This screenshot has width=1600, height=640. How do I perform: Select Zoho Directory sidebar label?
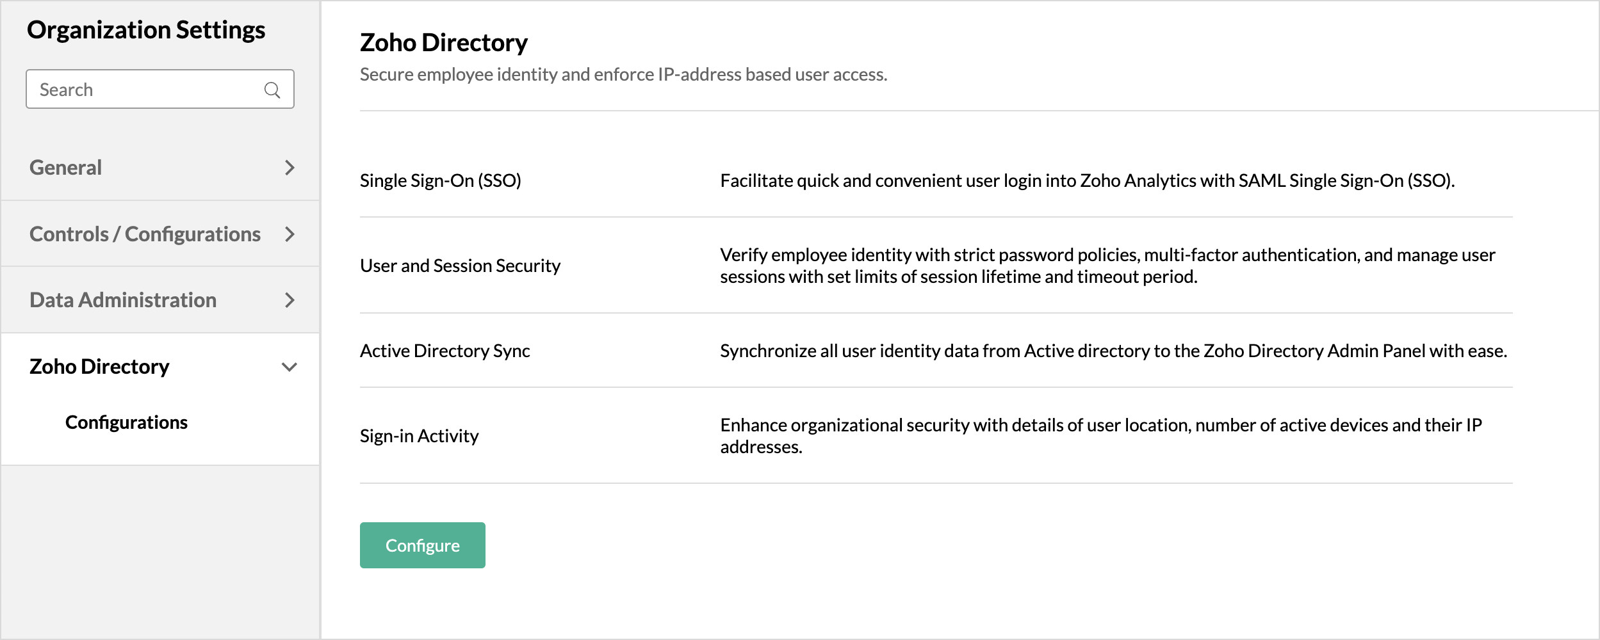[99, 367]
